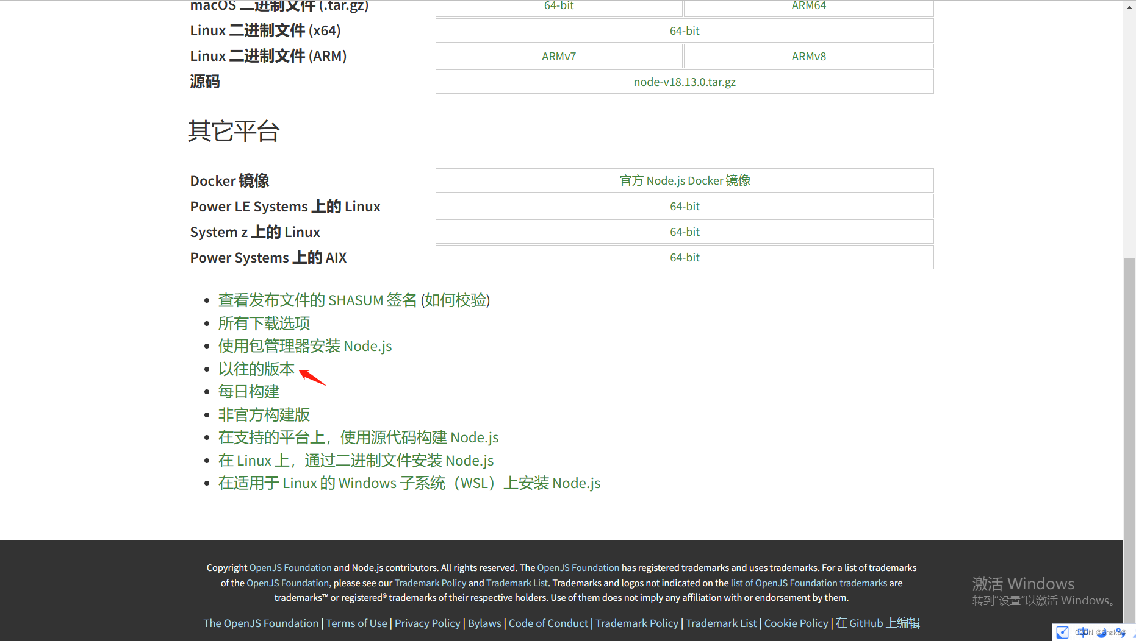The width and height of the screenshot is (1136, 641).
Task: Open 在 Linux 上通过二进制文件安装 link
Action: pos(356,460)
